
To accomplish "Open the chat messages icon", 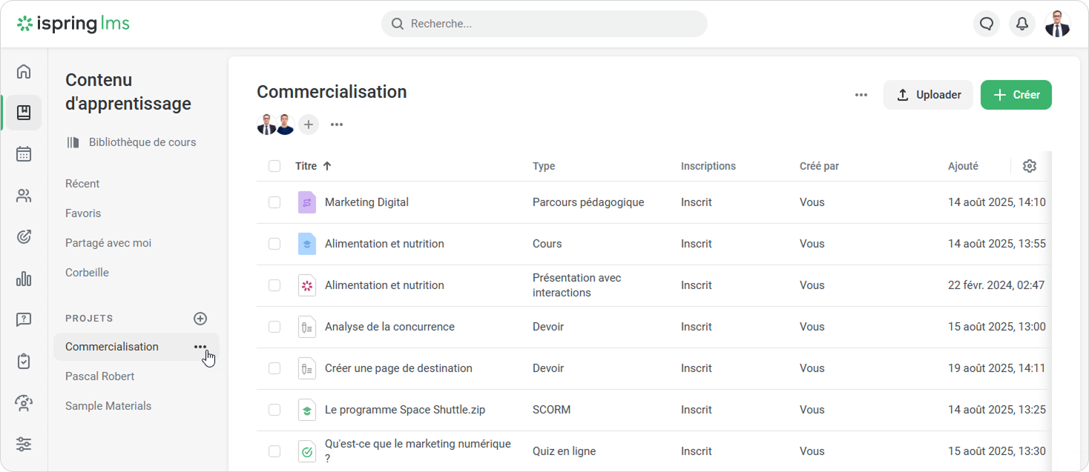I will click(x=986, y=24).
